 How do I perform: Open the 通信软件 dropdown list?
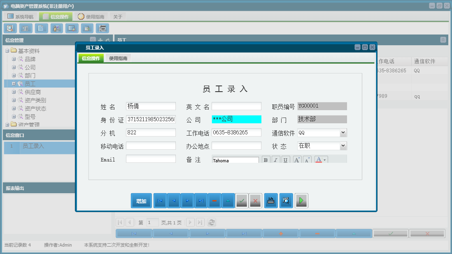pos(343,133)
